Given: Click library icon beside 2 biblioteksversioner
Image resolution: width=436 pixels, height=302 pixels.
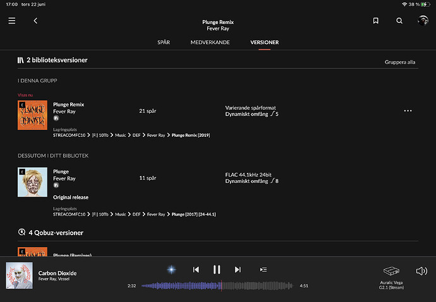Looking at the screenshot, I should (x=21, y=60).
